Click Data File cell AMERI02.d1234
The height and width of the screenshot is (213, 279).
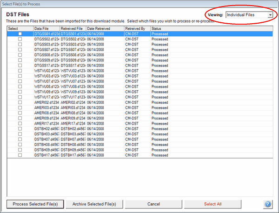[x=46, y=102]
